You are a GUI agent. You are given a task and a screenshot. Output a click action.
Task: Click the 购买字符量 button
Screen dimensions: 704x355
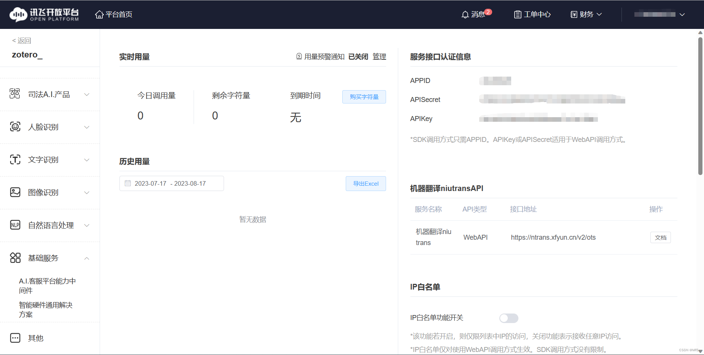pos(364,97)
